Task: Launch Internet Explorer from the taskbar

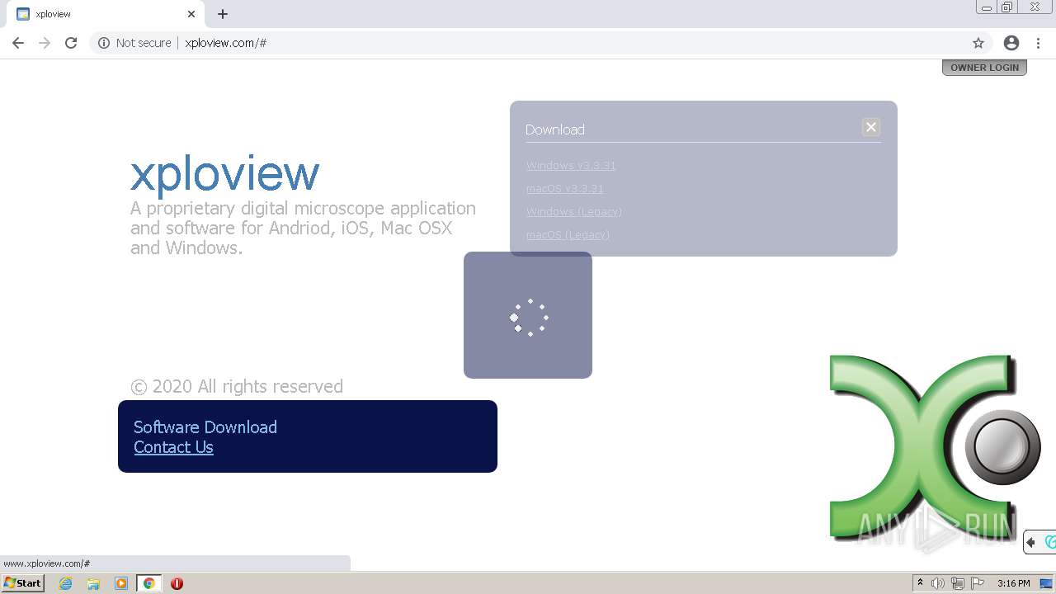Action: 66,583
